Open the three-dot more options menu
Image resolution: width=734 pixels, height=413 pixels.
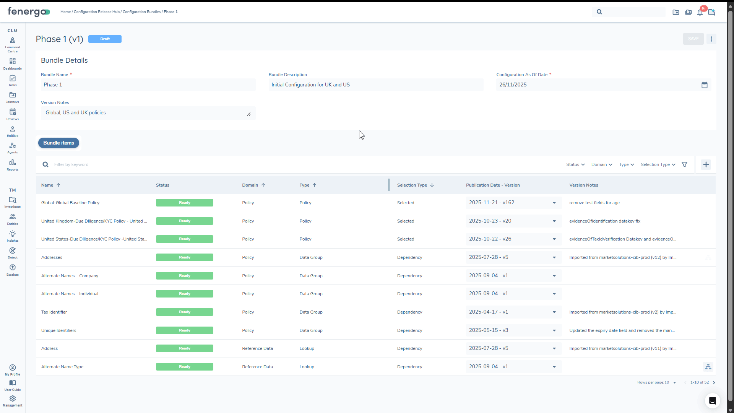pos(711,39)
